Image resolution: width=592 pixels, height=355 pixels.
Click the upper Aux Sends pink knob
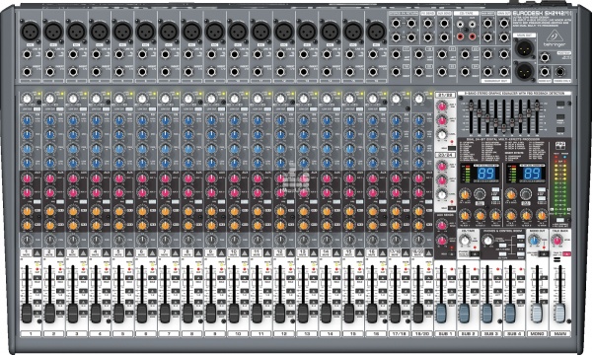[x=442, y=226]
